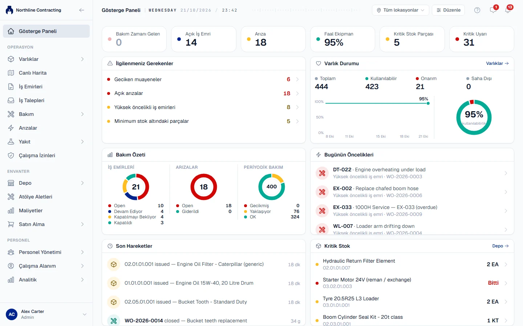Click the Çalışma İzinleri shield icon
523x326 pixels.
11,155
